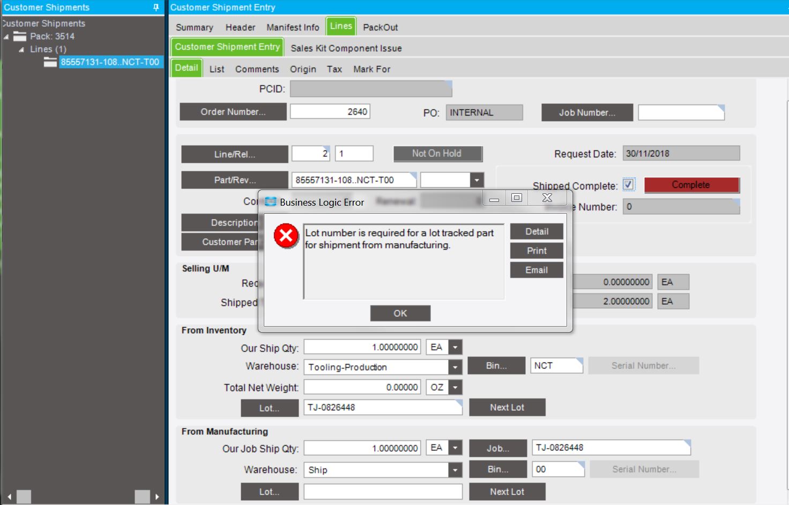Viewport: 789px width, 505px height.
Task: Open the Total Net Weight OZ dropdown
Action: point(455,387)
